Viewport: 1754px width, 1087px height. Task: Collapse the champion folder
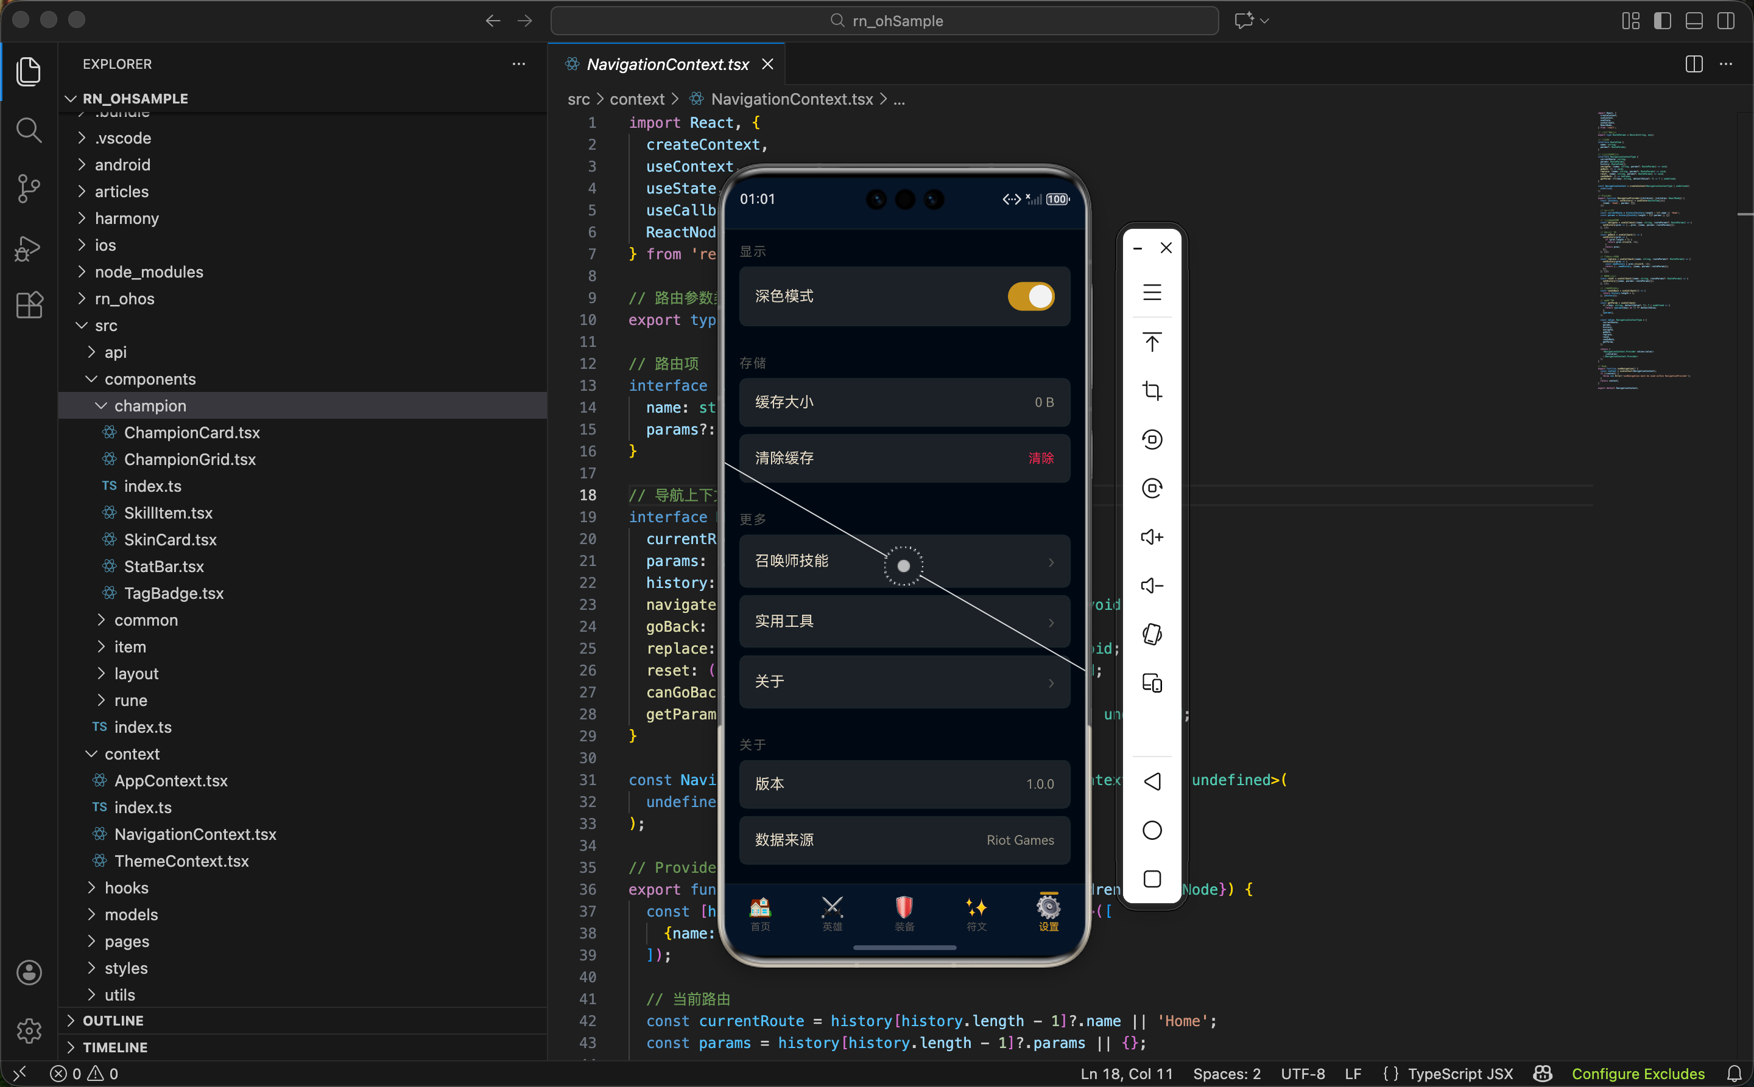(150, 405)
